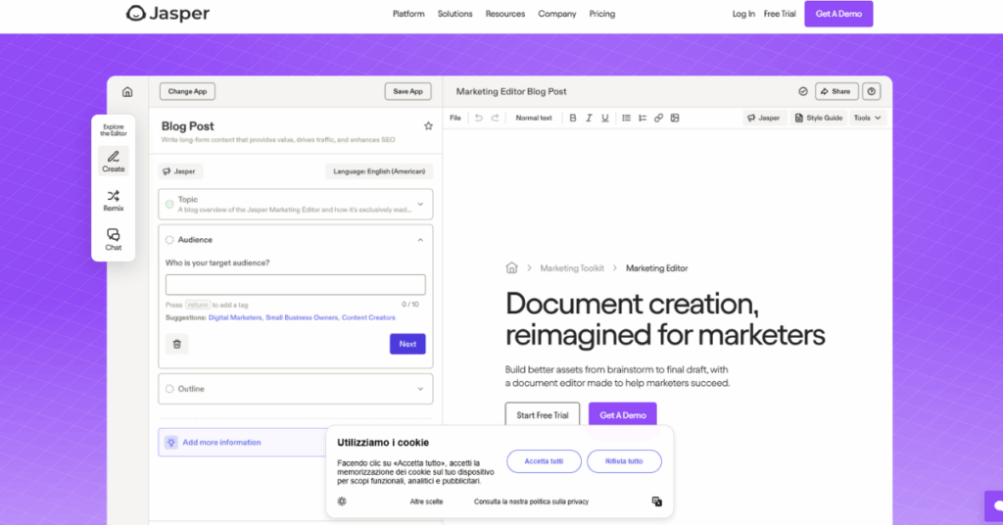Viewport: 1003px width, 525px height.
Task: Click the target audience input field
Action: coord(295,285)
